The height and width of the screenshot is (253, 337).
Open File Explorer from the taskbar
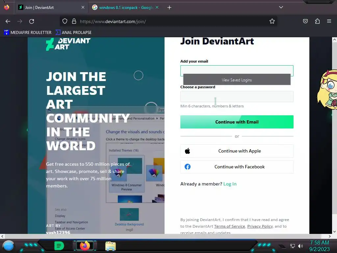[x=111, y=246]
